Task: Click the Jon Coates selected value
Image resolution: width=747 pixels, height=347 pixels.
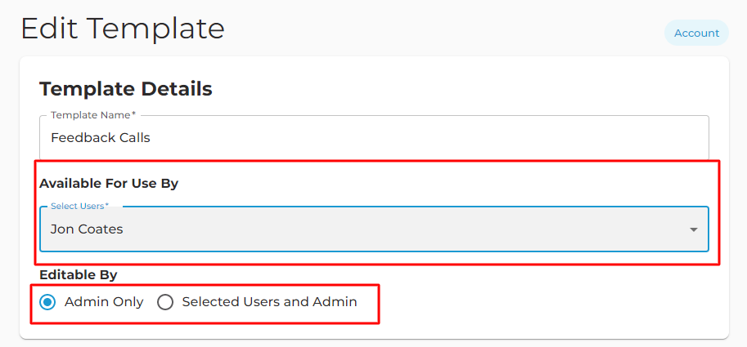Action: [87, 229]
